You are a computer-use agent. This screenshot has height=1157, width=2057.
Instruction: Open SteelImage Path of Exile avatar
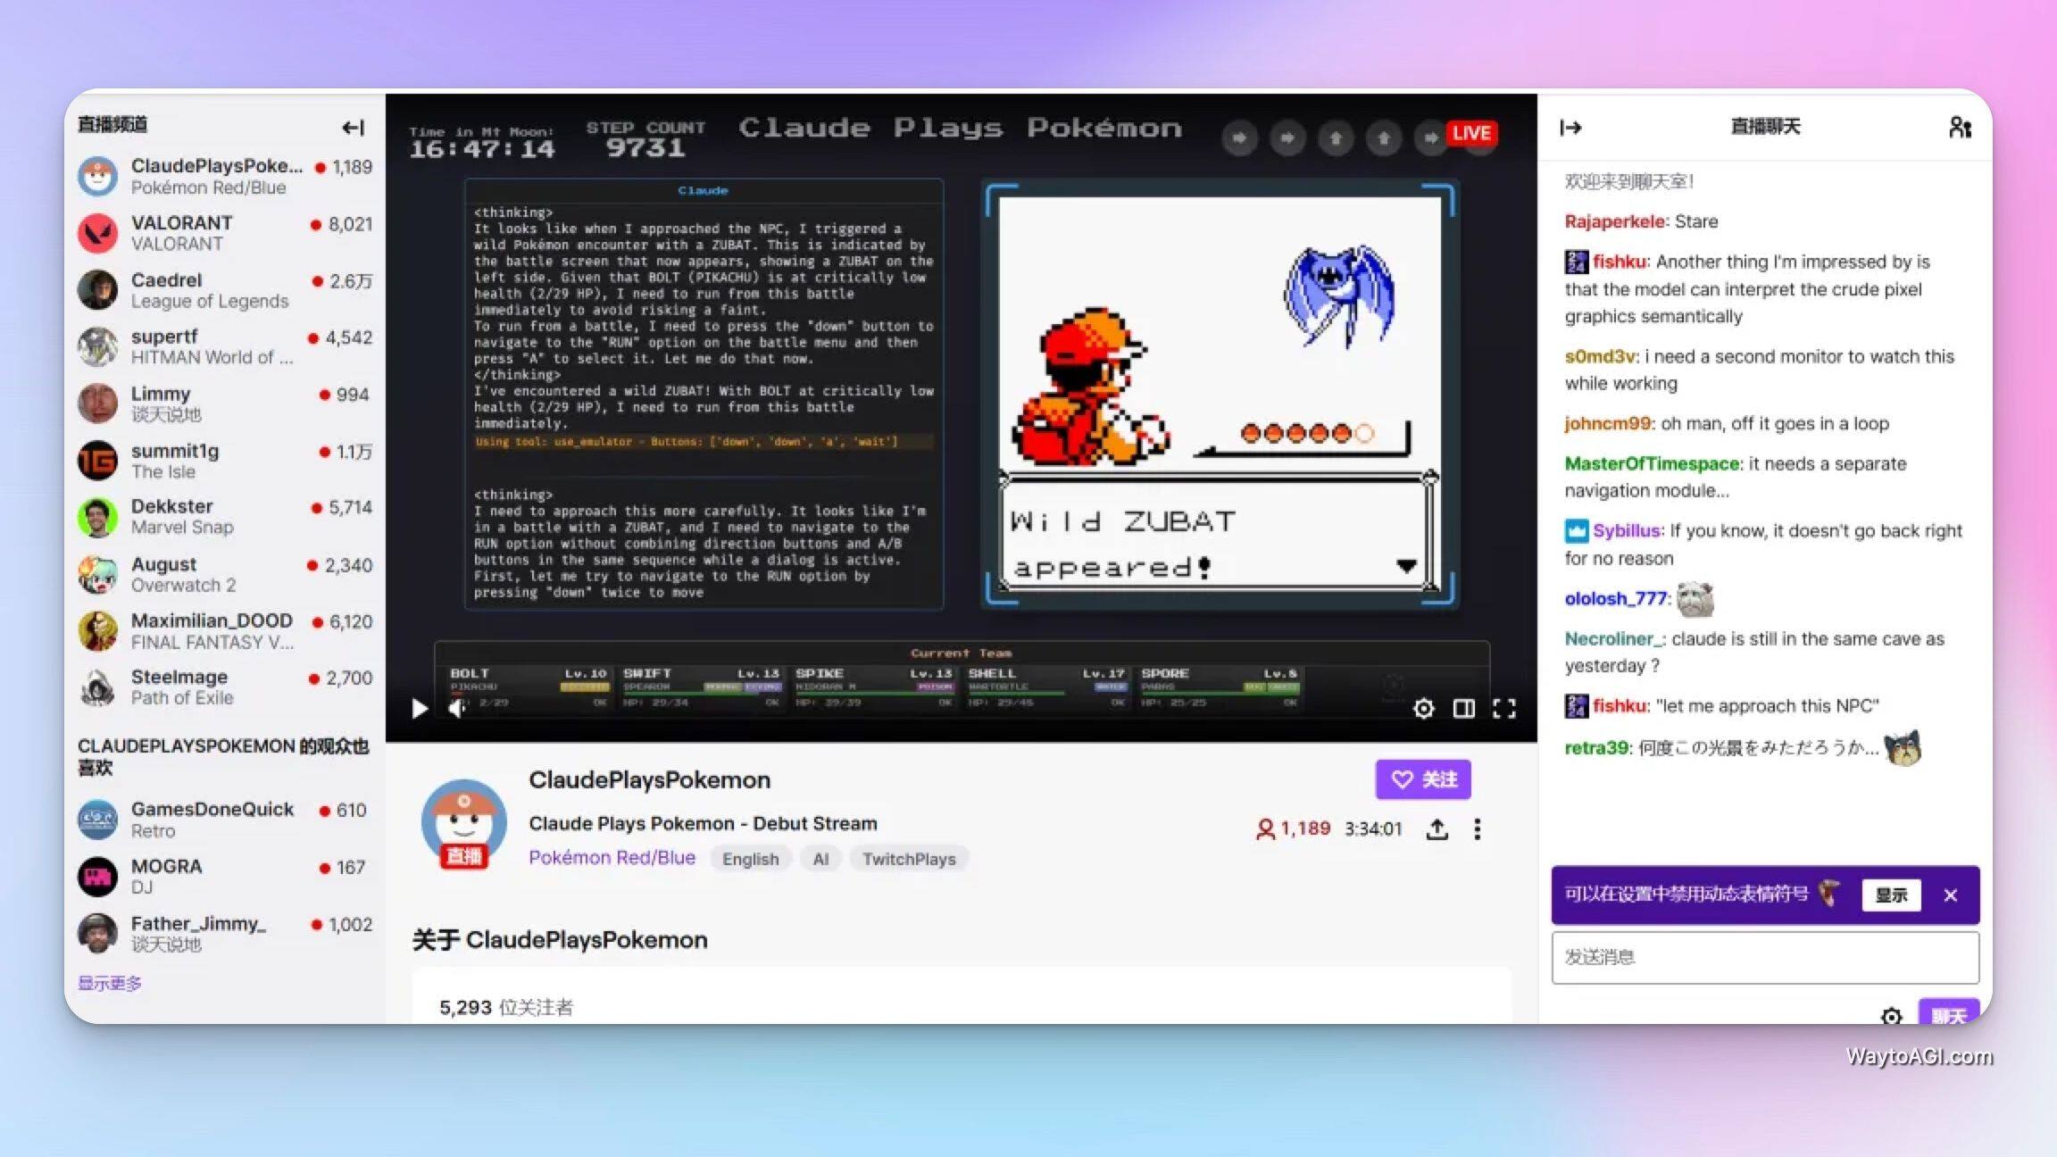97,687
